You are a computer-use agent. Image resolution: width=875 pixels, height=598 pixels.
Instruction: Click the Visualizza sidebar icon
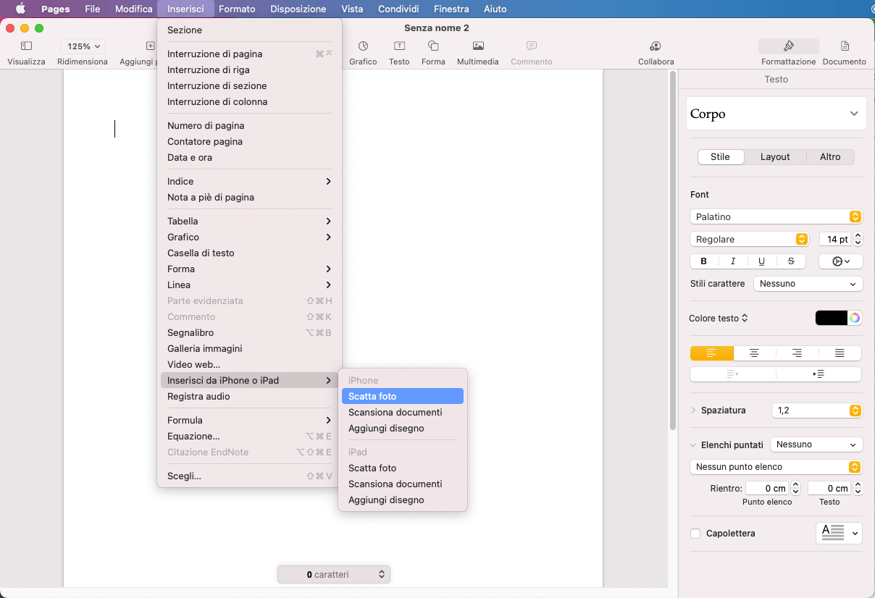26,46
